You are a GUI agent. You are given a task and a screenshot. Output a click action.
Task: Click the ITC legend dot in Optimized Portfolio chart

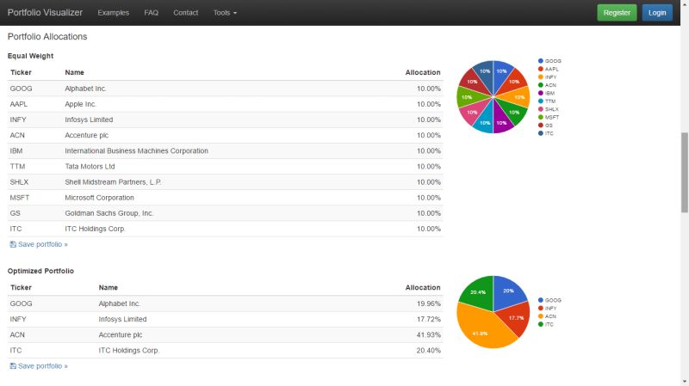541,324
